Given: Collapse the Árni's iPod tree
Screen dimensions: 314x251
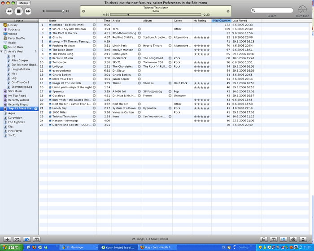Looking at the screenshot, I should [x=1, y=52].
